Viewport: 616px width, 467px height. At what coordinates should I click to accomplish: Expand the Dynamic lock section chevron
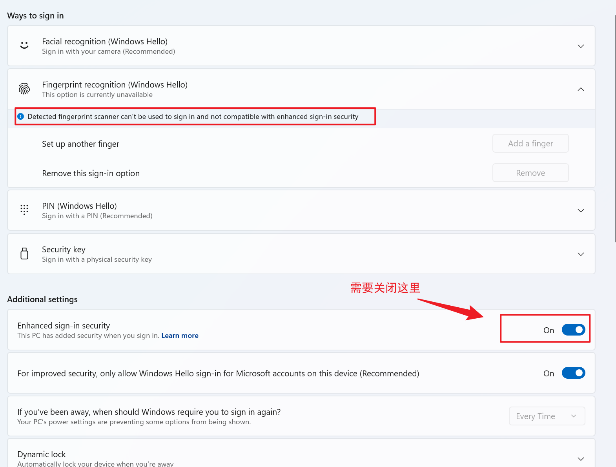pyautogui.click(x=581, y=459)
